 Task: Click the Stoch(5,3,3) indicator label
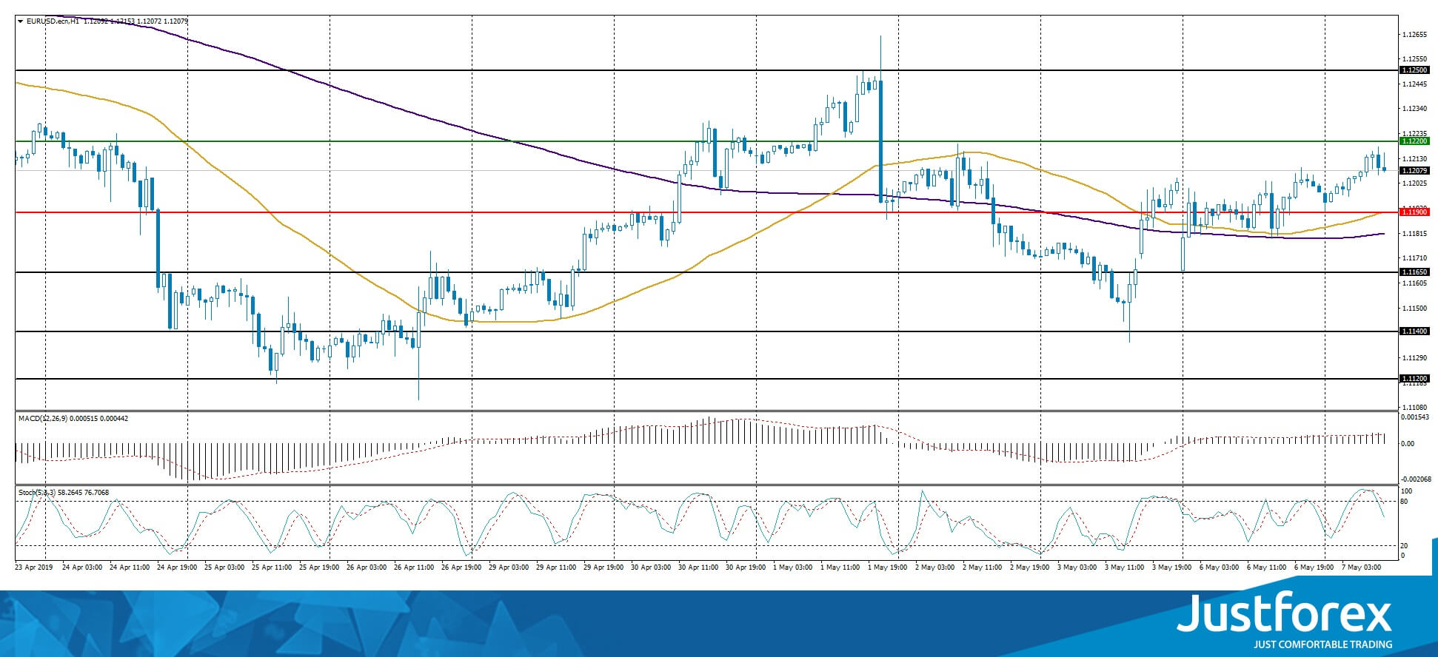pos(37,493)
